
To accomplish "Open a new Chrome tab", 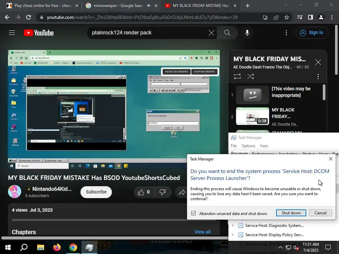I will tap(248, 6).
